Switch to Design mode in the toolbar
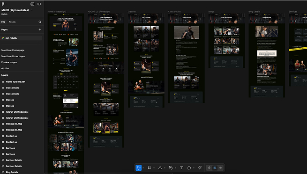Viewport: 307px width, 174px height. 215,168
